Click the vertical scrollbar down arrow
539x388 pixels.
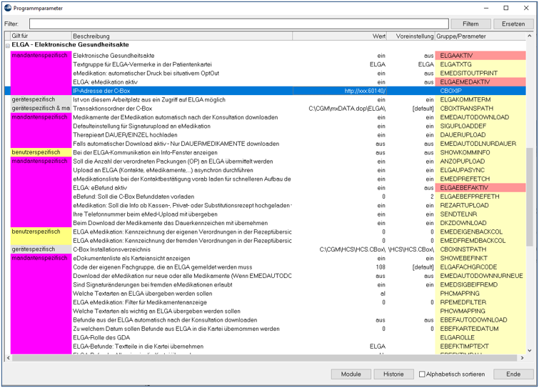pos(530,351)
